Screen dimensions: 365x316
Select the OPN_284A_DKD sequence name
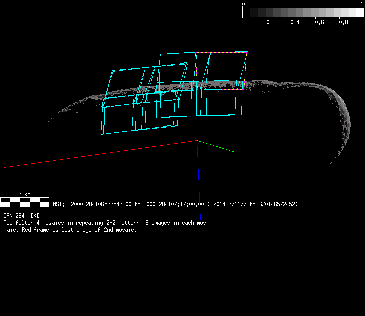(x=21, y=216)
